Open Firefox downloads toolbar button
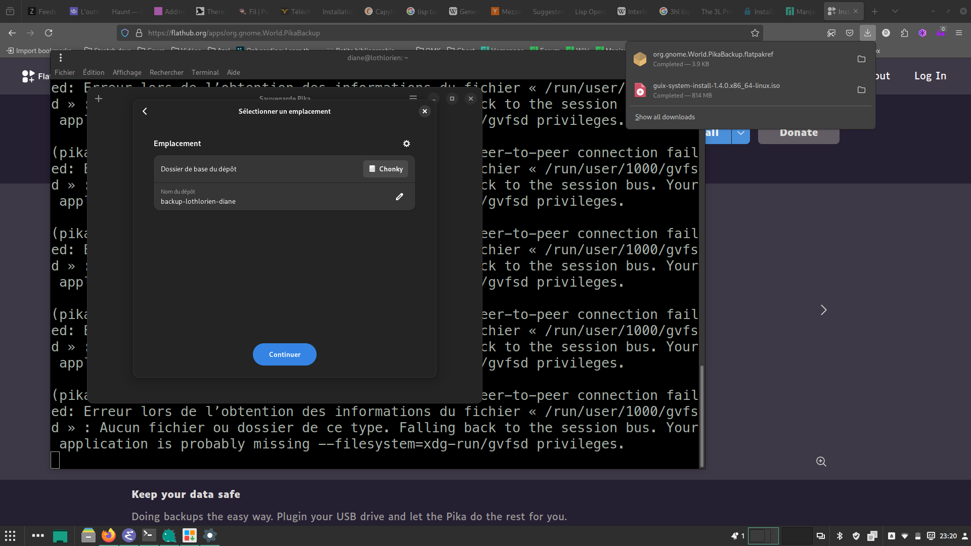The height and width of the screenshot is (546, 971). 867,33
